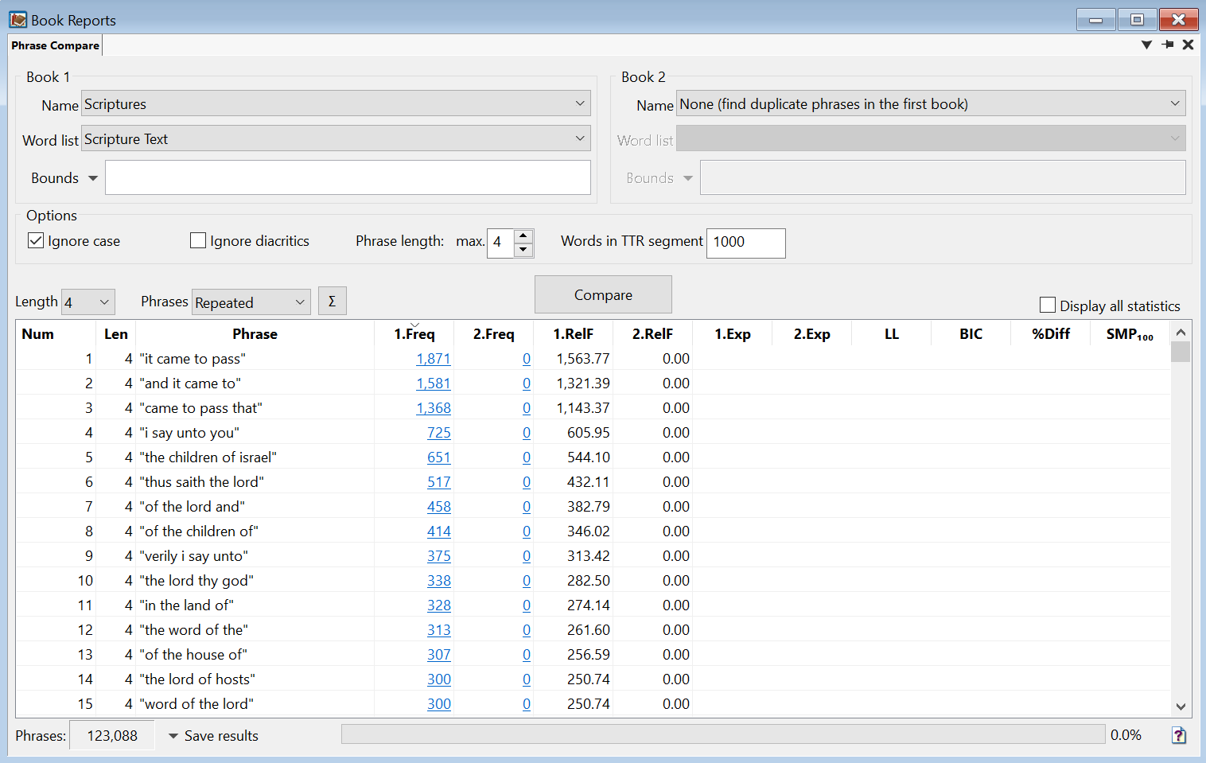
Task: Click the sigma summary statistics button
Action: (x=332, y=302)
